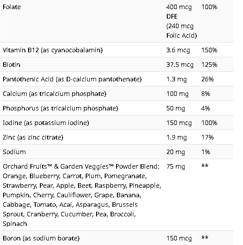Click the Folate row label

click(12, 7)
